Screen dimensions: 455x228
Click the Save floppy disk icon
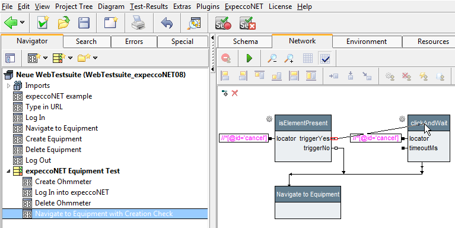(x=84, y=23)
